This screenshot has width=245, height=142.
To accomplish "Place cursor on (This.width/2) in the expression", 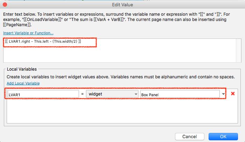I will (65, 41).
